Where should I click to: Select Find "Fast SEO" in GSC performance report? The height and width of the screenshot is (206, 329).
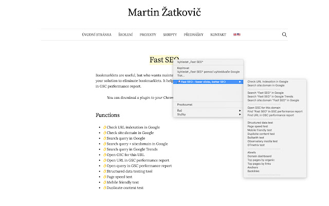275,111
